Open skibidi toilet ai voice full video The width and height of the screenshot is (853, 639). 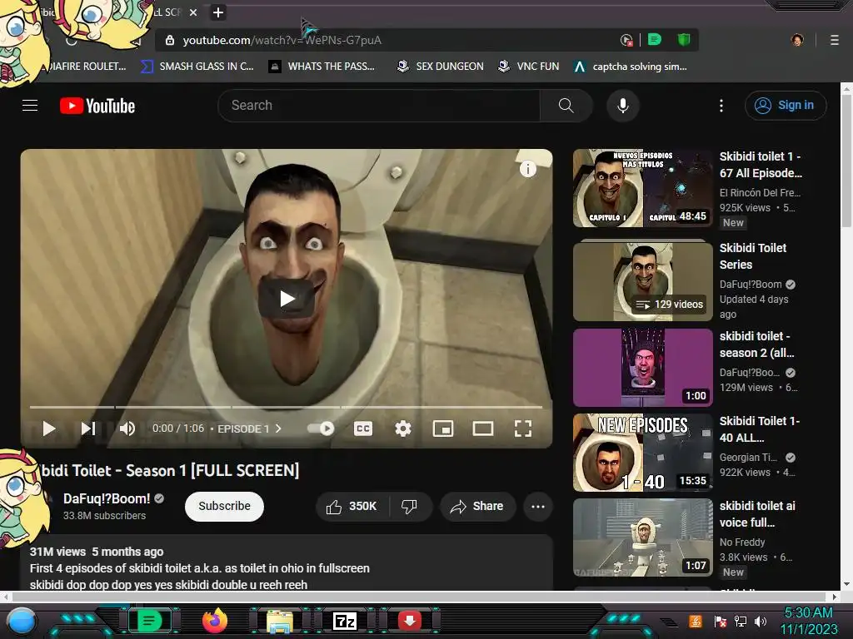click(x=642, y=537)
